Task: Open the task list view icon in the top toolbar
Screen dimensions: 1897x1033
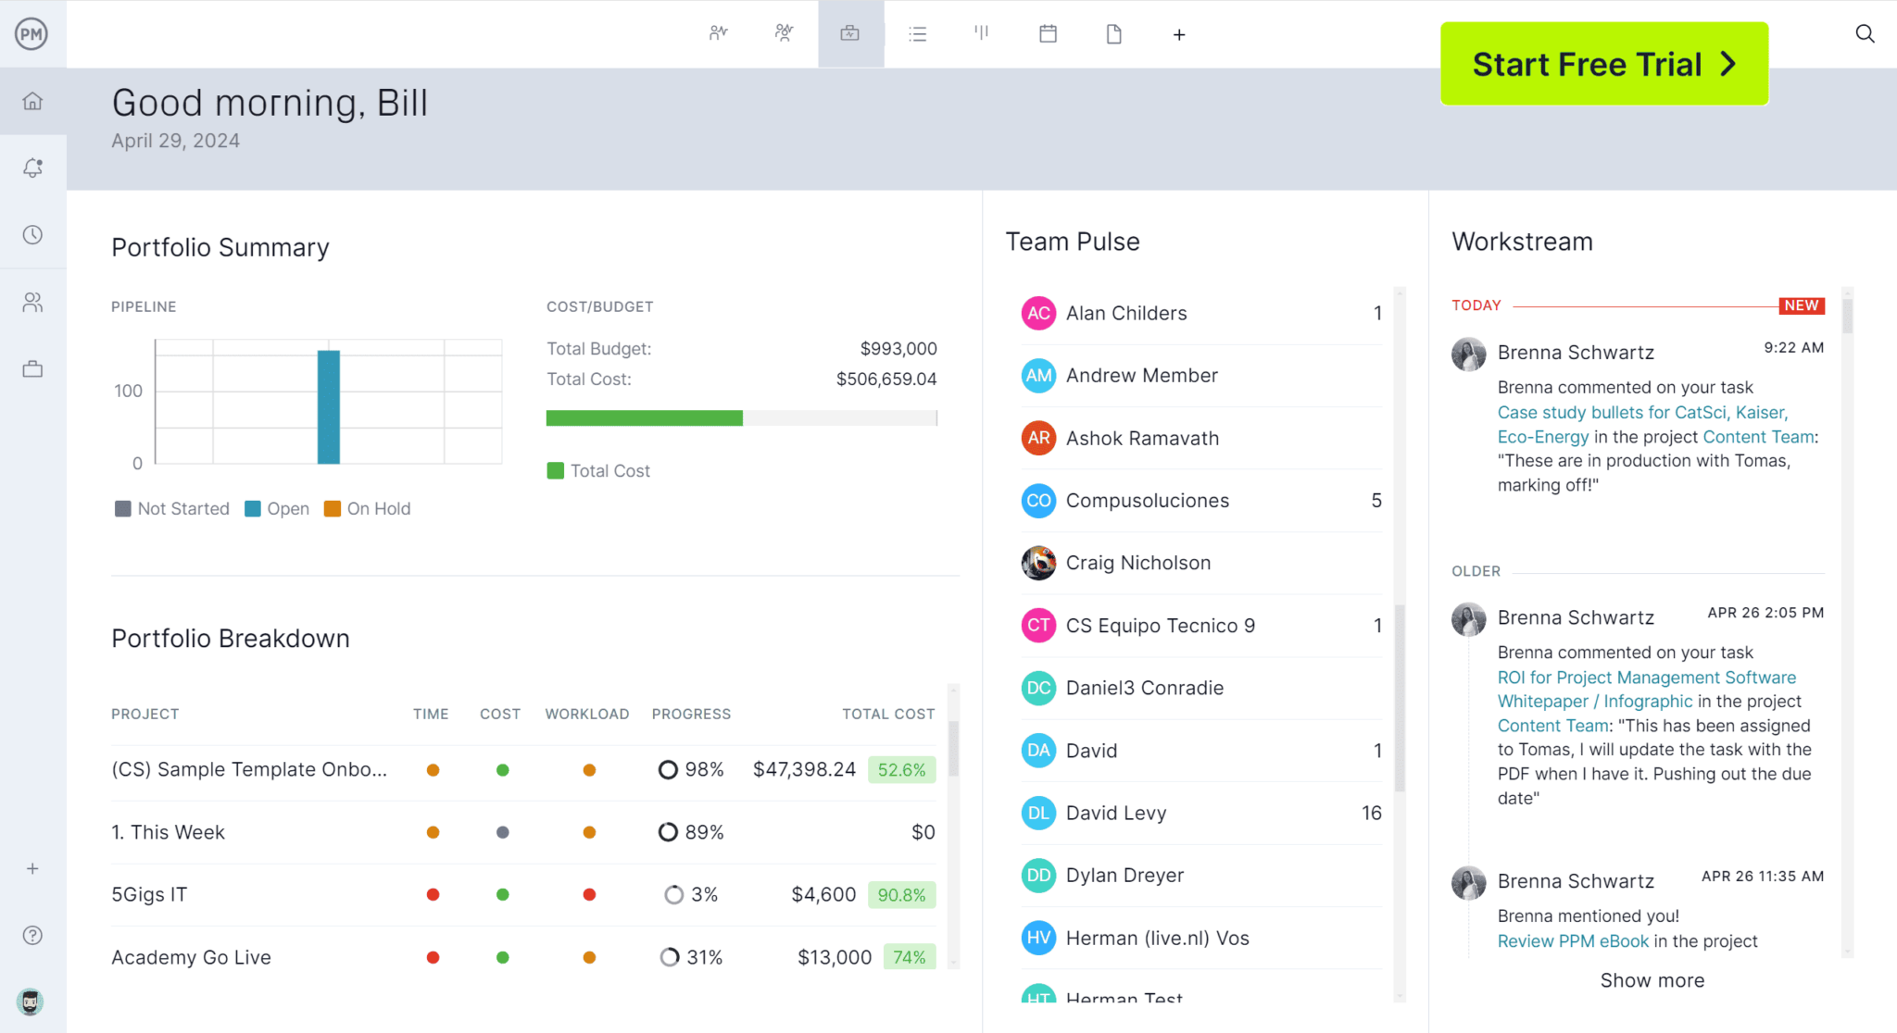Action: [918, 33]
